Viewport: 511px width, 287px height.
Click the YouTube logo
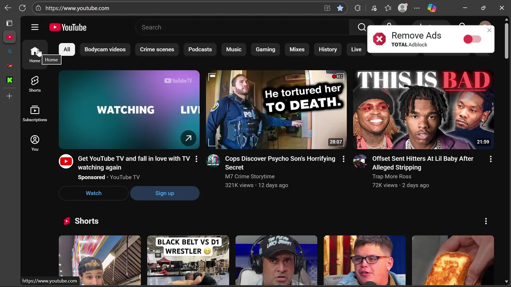(x=68, y=27)
